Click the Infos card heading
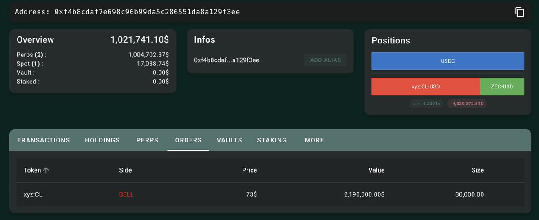Screen dimensions: 539x220 pyautogui.click(x=204, y=40)
